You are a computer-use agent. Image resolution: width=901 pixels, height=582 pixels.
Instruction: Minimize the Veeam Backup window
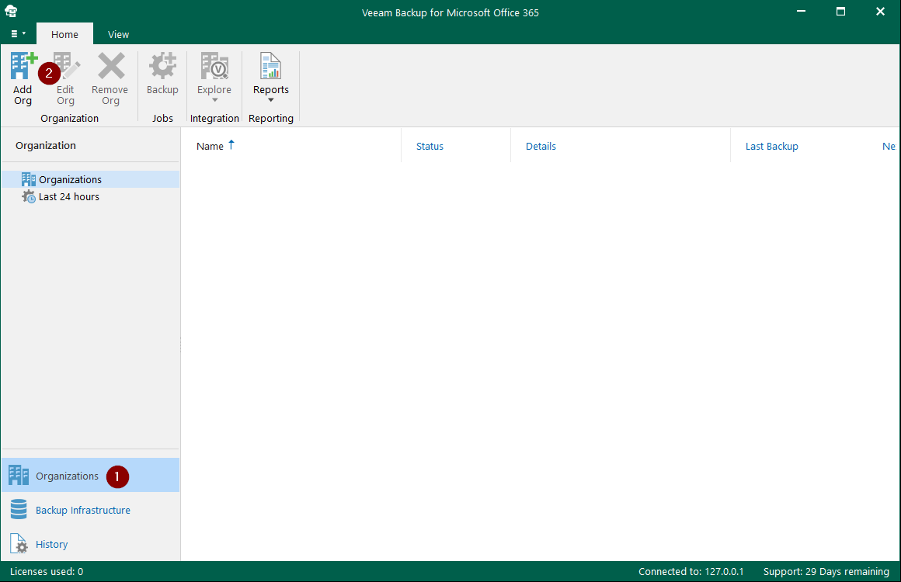point(801,11)
